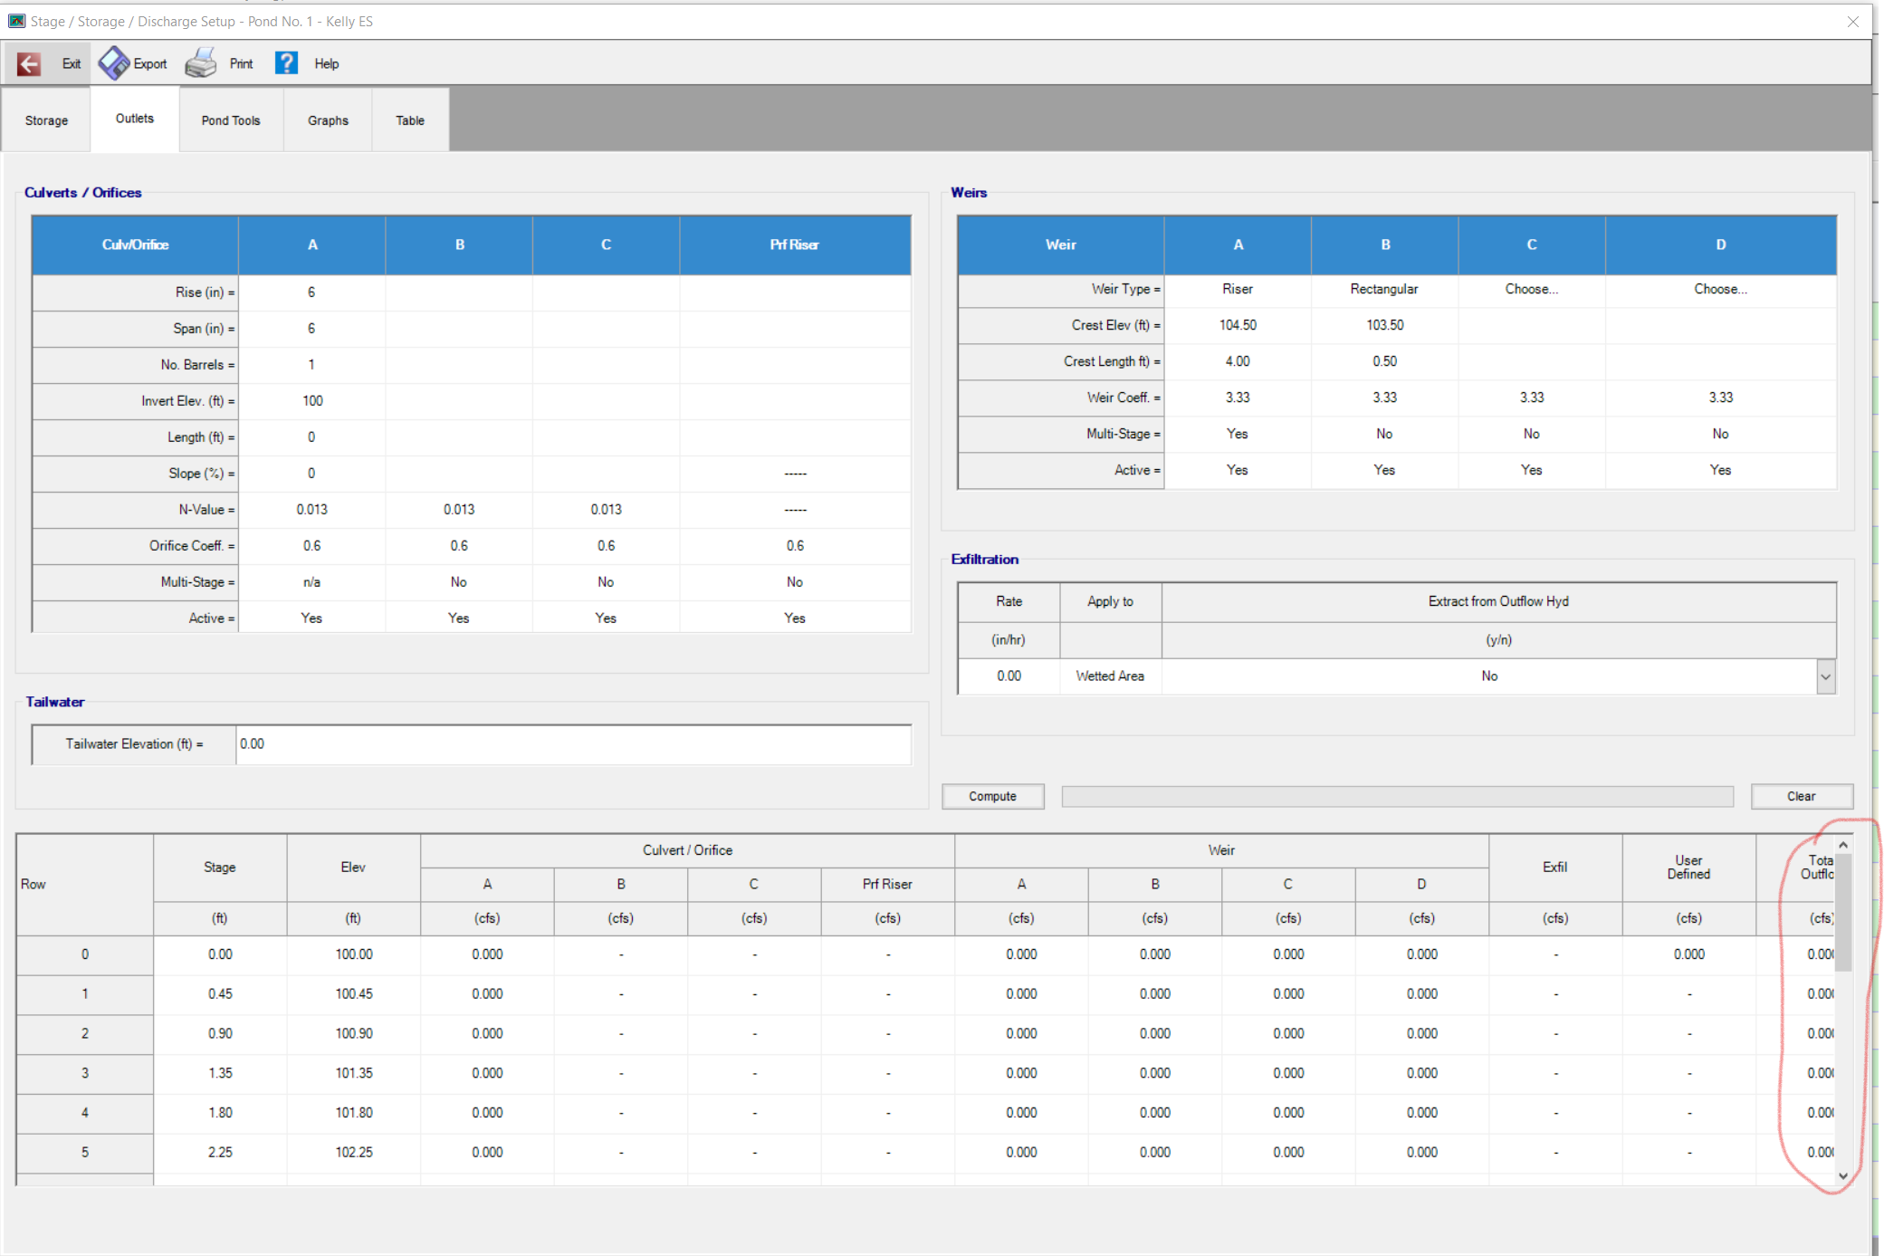This screenshot has width=1884, height=1256.
Task: Open Weir D type Choose... selector
Action: pyautogui.click(x=1720, y=289)
